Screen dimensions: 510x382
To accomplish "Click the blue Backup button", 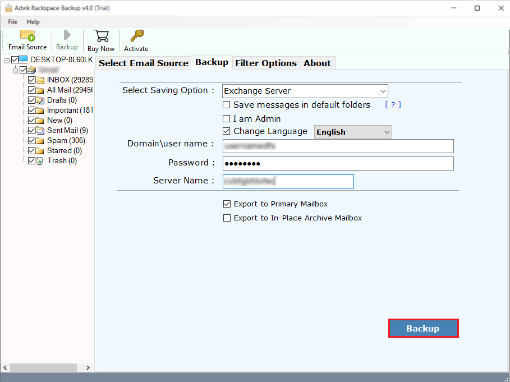I will click(423, 328).
